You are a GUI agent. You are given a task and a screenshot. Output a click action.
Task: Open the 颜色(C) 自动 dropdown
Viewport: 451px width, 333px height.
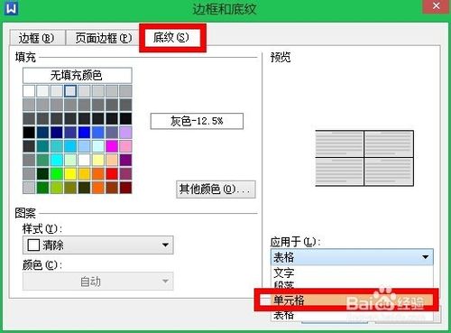98,282
